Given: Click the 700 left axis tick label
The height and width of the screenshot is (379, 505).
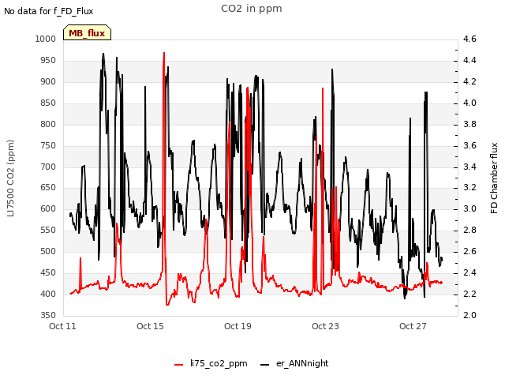Looking at the screenshot, I should tap(48, 167).
